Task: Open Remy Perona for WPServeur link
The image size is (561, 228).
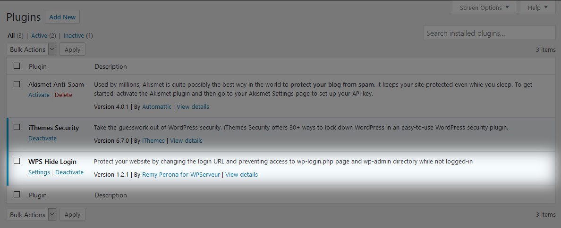Action: click(x=181, y=175)
